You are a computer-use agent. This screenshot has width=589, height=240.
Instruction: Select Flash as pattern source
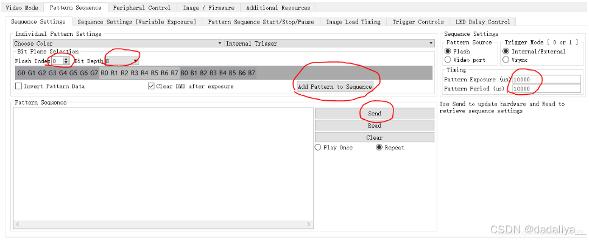point(448,51)
